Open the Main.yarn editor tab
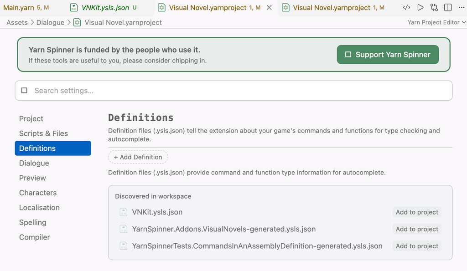Image resolution: width=467 pixels, height=271 pixels. pyautogui.click(x=26, y=8)
